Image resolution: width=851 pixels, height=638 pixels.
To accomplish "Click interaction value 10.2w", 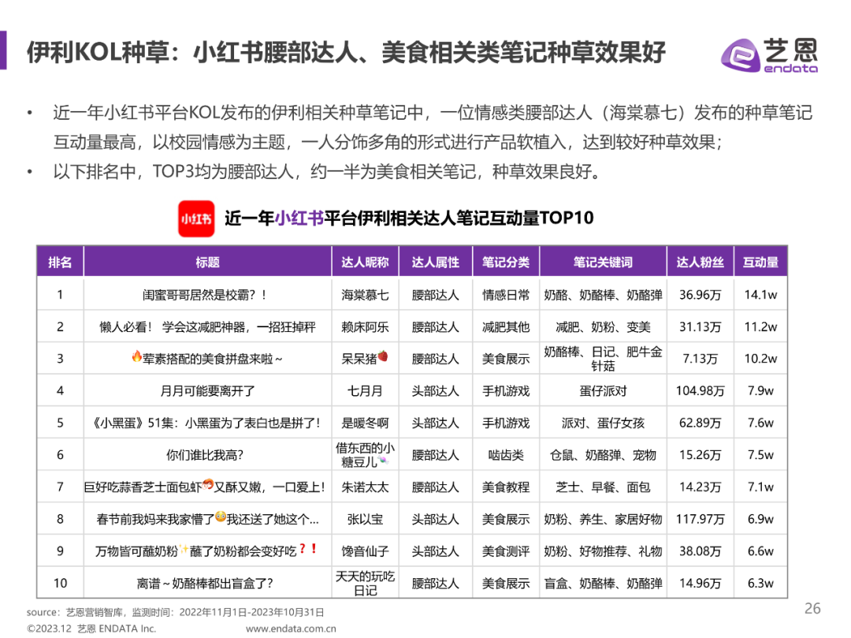I will click(x=760, y=359).
